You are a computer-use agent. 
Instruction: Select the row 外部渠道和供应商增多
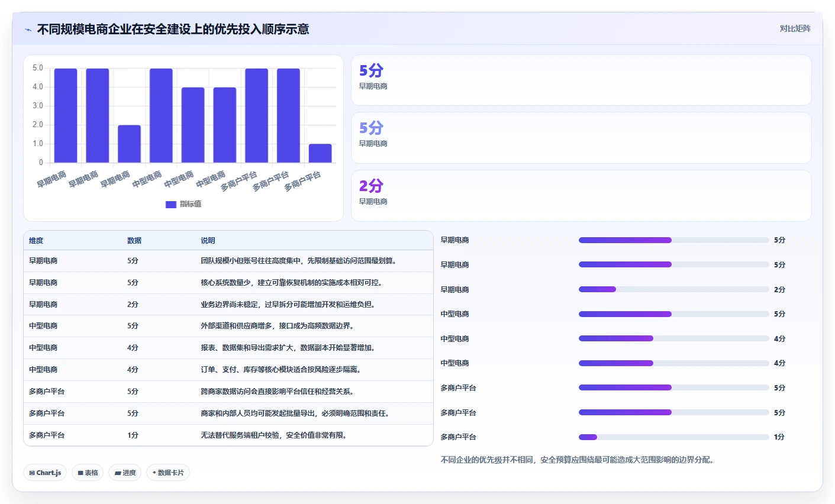(x=228, y=326)
